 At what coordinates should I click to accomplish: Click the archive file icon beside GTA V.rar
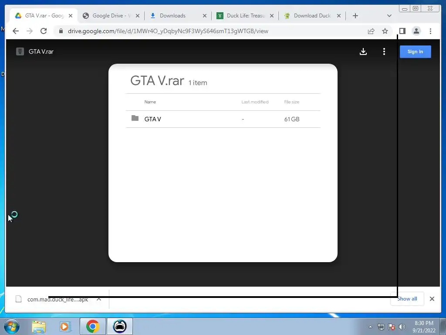click(20, 51)
